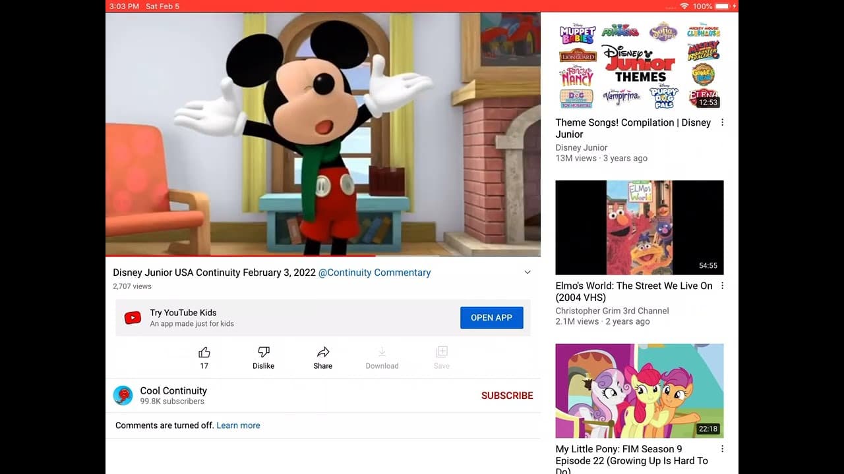Viewport: 844px width, 474px height.
Task: Click the red video progress bar
Action: 241,255
